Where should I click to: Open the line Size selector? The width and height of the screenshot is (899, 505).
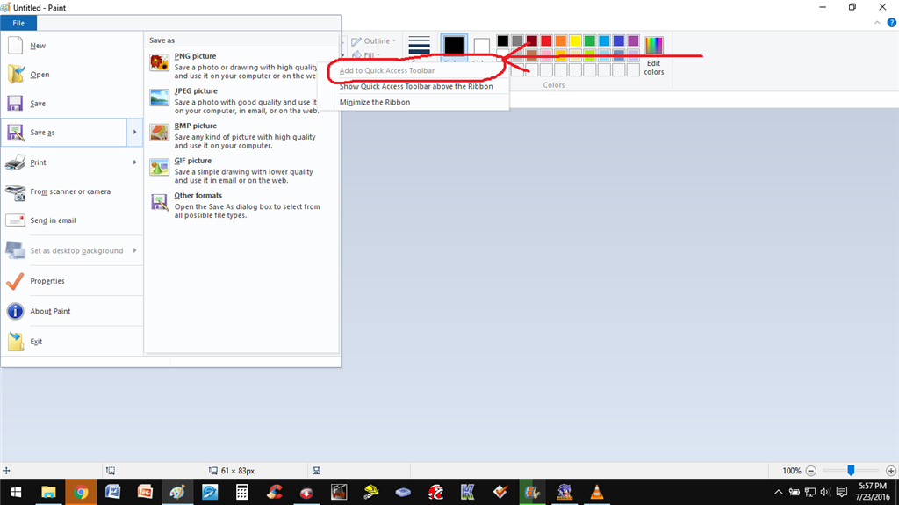point(419,47)
